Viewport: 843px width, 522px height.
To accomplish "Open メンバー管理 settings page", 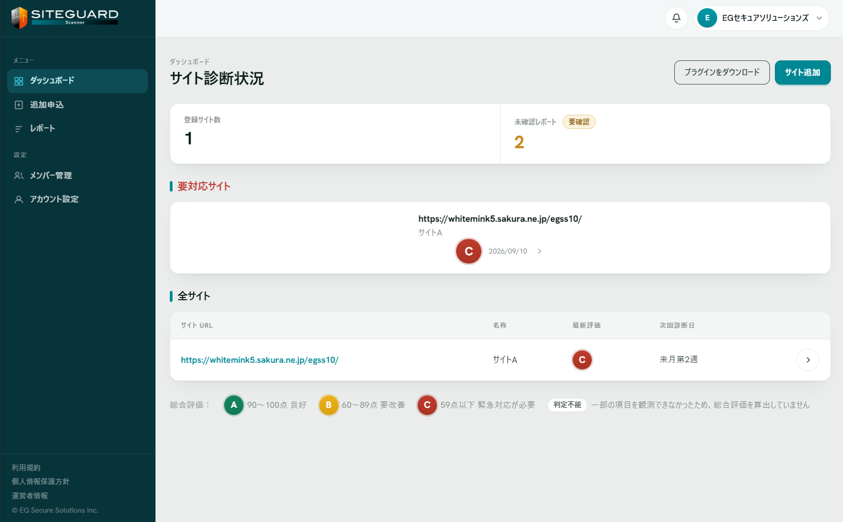I will [77, 176].
